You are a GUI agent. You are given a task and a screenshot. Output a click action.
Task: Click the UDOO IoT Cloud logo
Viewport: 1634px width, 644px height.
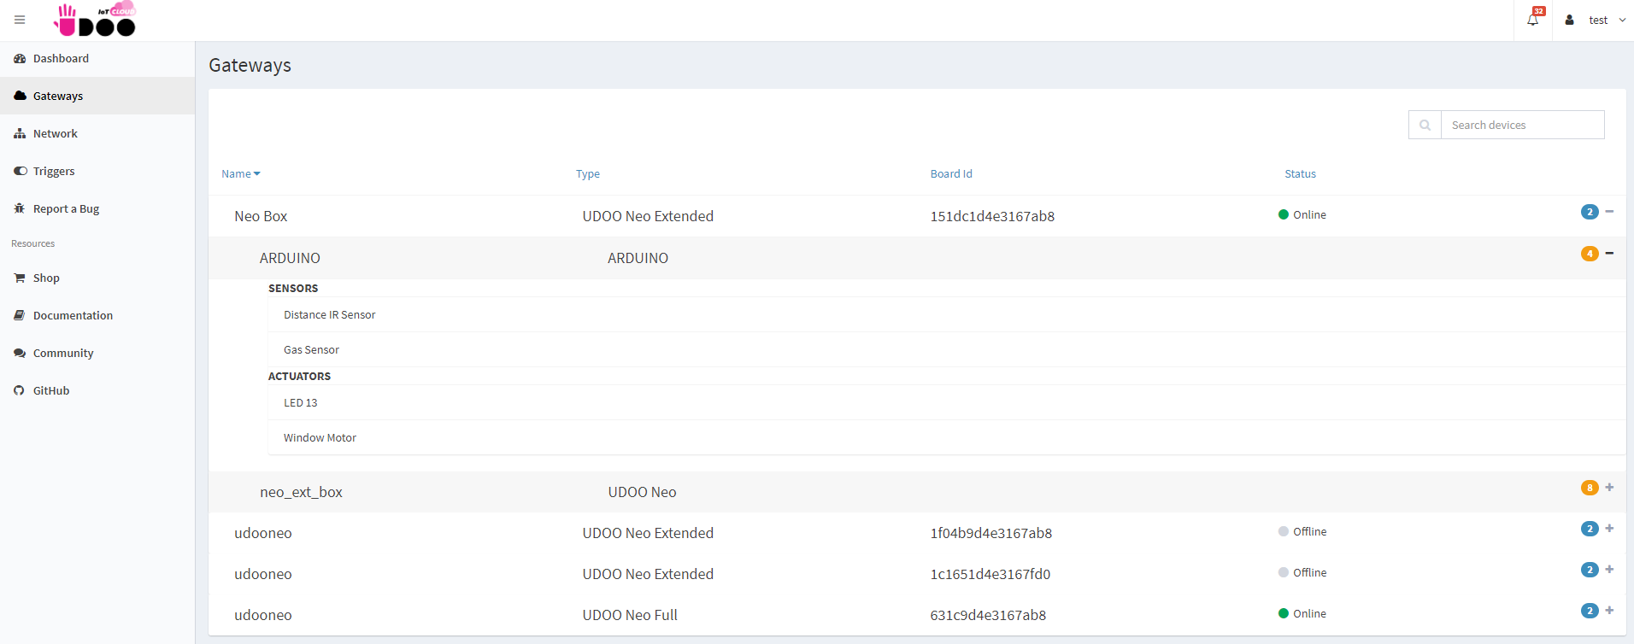tap(94, 19)
